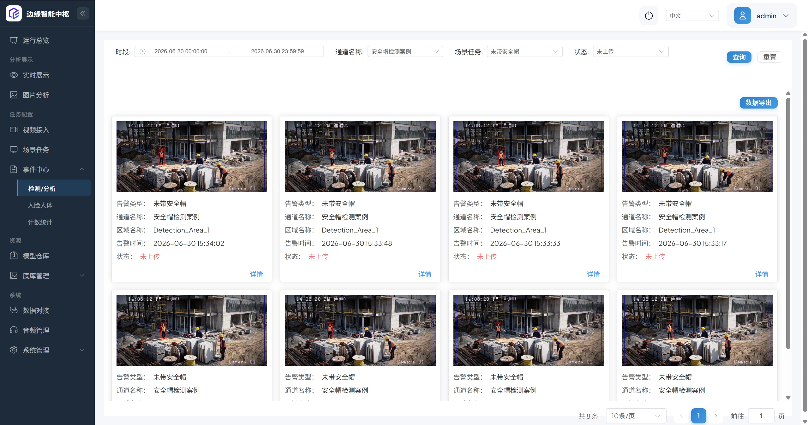The width and height of the screenshot is (808, 425).
Task: Click the 图片分析 picture icon
Action: coord(14,95)
